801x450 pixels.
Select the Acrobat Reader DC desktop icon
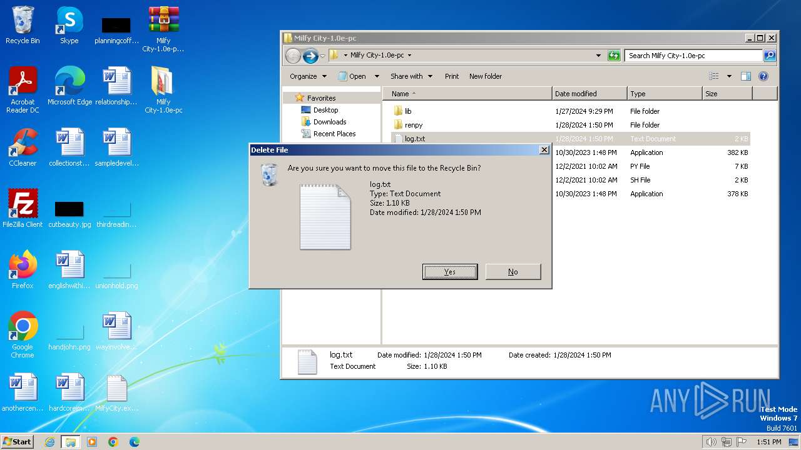pos(23,90)
